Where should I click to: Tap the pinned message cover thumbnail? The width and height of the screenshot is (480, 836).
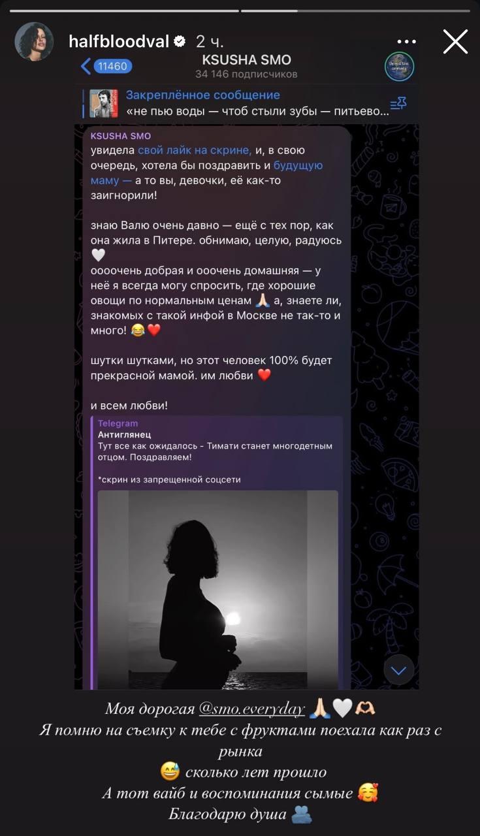103,103
